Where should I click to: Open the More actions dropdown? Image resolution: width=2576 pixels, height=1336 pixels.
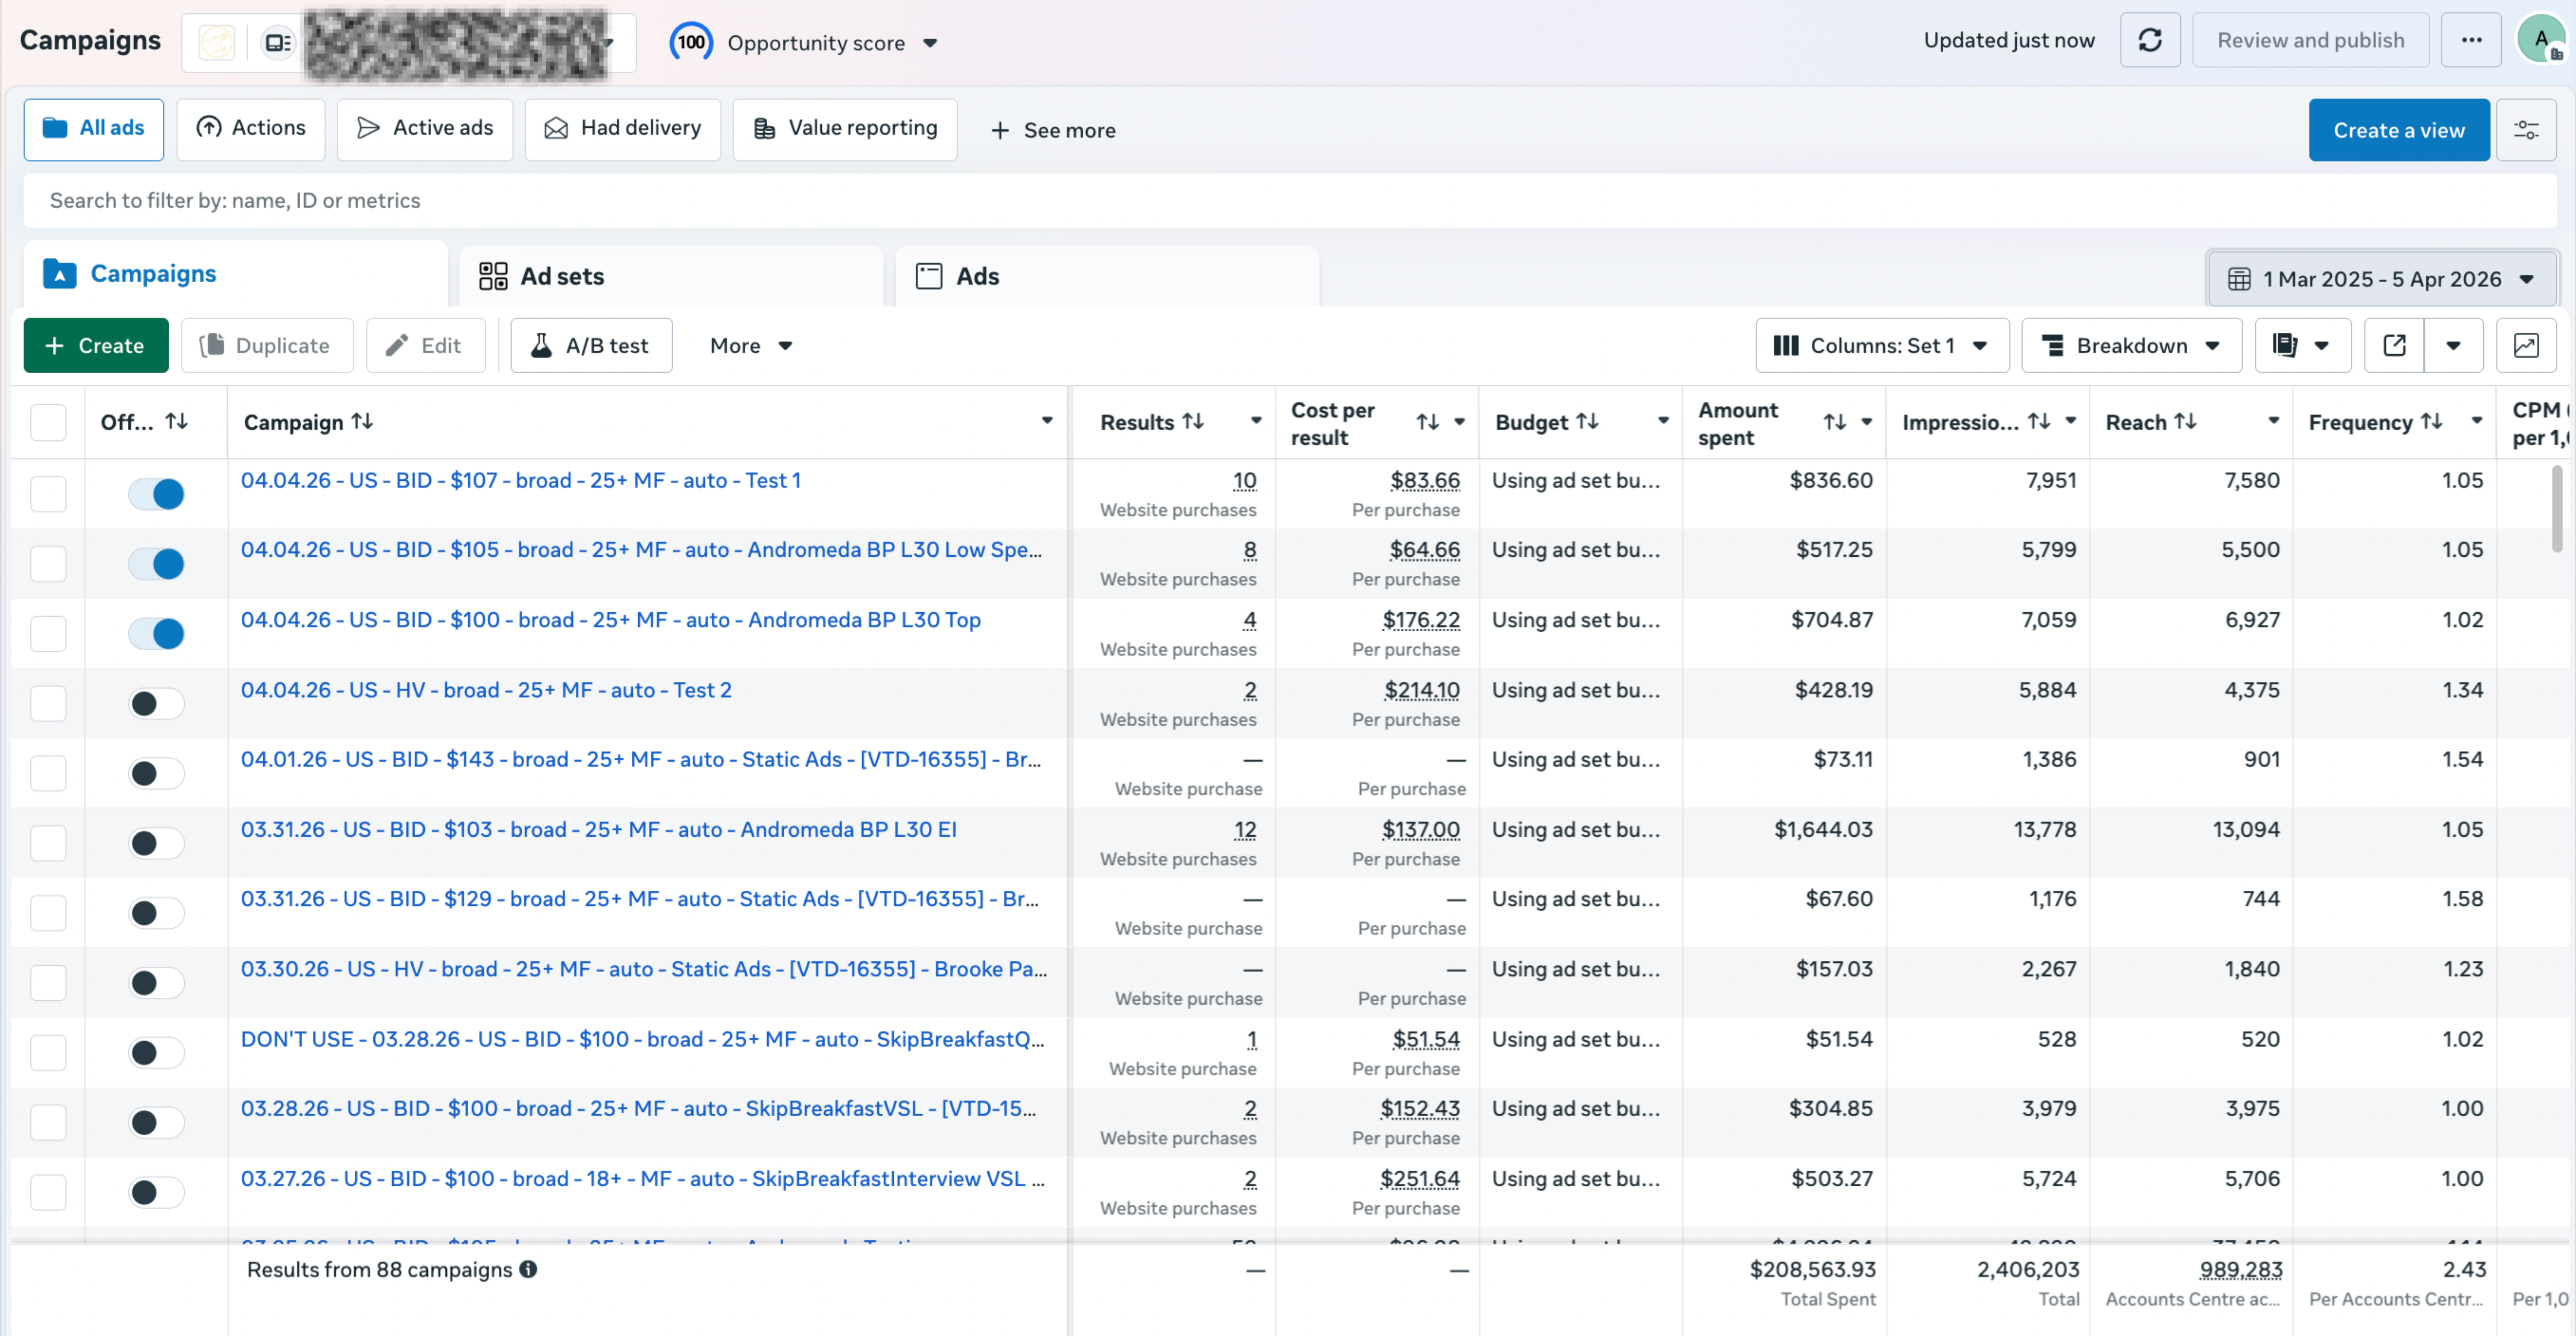click(751, 346)
